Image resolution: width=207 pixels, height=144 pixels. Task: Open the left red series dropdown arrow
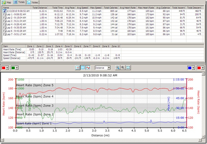click(7, 68)
